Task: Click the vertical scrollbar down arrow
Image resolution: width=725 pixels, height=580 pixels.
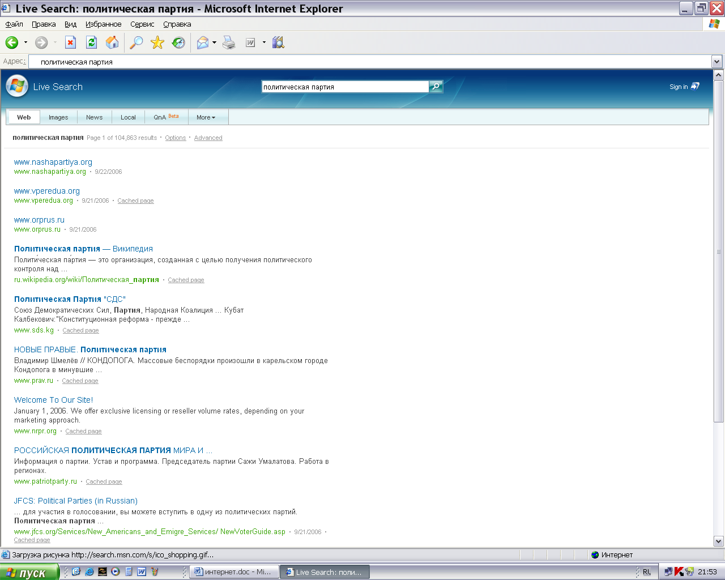Action: tap(718, 541)
